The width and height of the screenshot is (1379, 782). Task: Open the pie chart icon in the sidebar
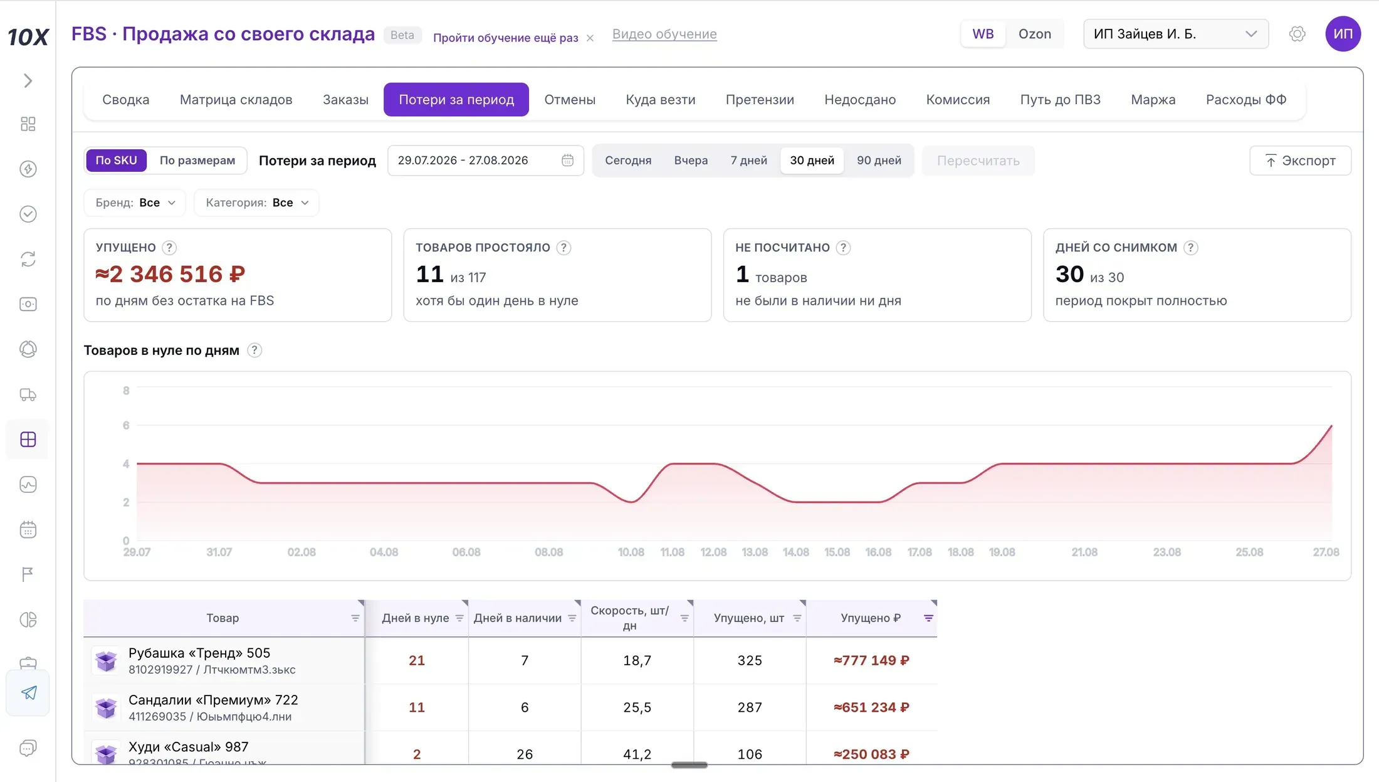pyautogui.click(x=28, y=620)
